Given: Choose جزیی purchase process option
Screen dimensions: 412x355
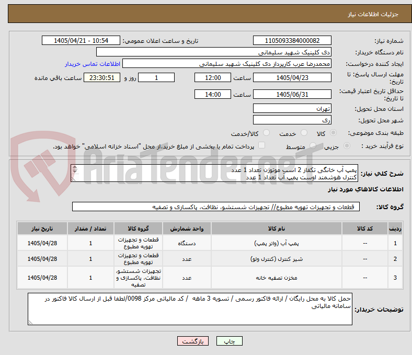Looking at the screenshot, I should pos(347,145).
